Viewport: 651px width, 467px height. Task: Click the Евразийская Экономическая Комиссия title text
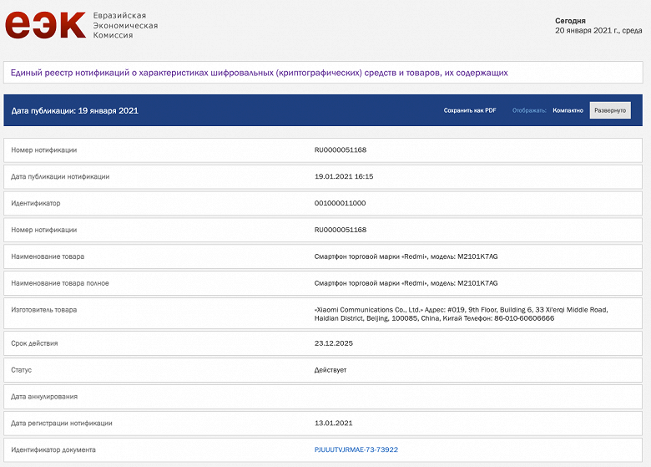click(125, 25)
